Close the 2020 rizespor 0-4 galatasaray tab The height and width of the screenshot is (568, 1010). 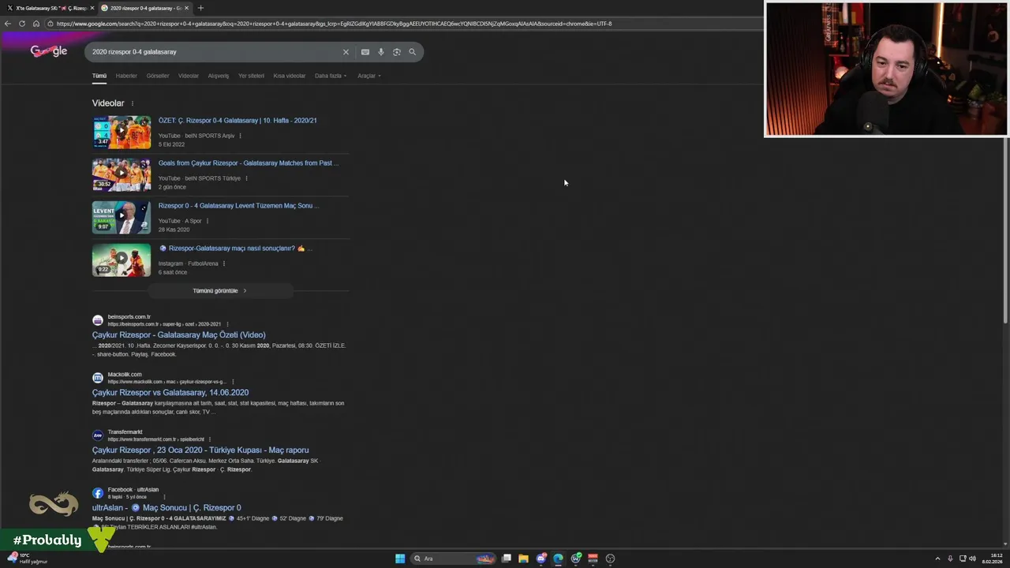[186, 8]
